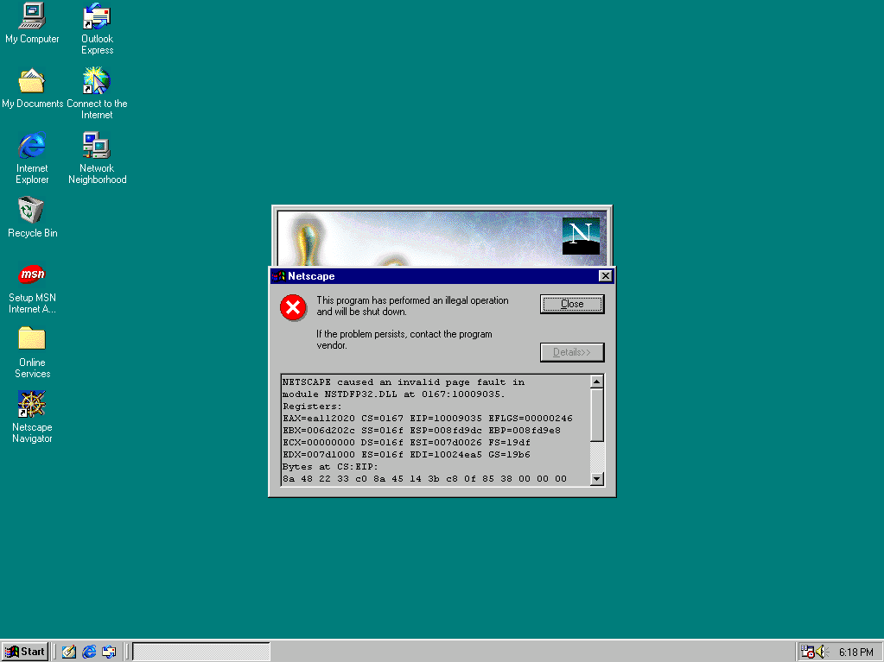Click the 'Bytes at CS:EIP:' line
This screenshot has width=884, height=662.
point(330,467)
